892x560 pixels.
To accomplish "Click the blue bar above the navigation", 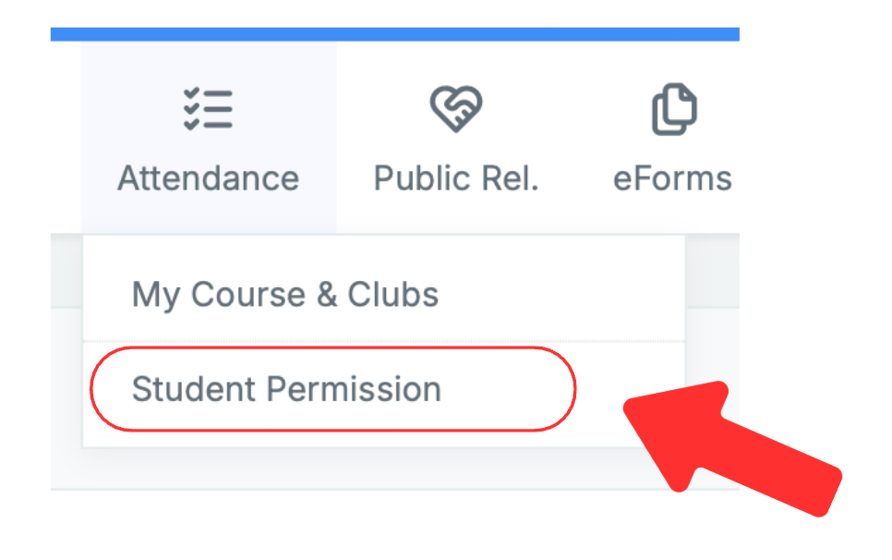I will click(x=394, y=34).
